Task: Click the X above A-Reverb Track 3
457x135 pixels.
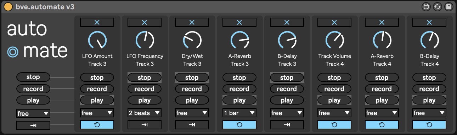Action: pyautogui.click(x=239, y=22)
